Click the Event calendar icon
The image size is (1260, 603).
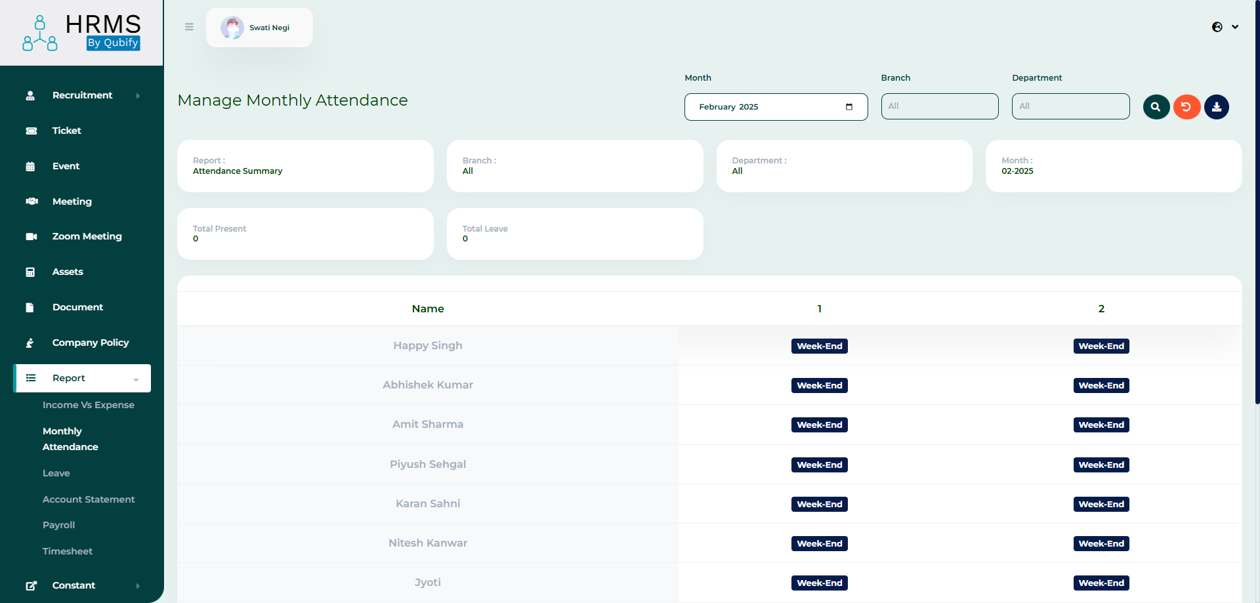(x=30, y=167)
